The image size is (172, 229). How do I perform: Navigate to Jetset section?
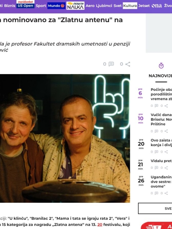click(144, 6)
